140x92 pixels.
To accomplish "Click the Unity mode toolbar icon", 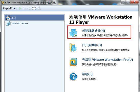I will [x=39, y=8].
